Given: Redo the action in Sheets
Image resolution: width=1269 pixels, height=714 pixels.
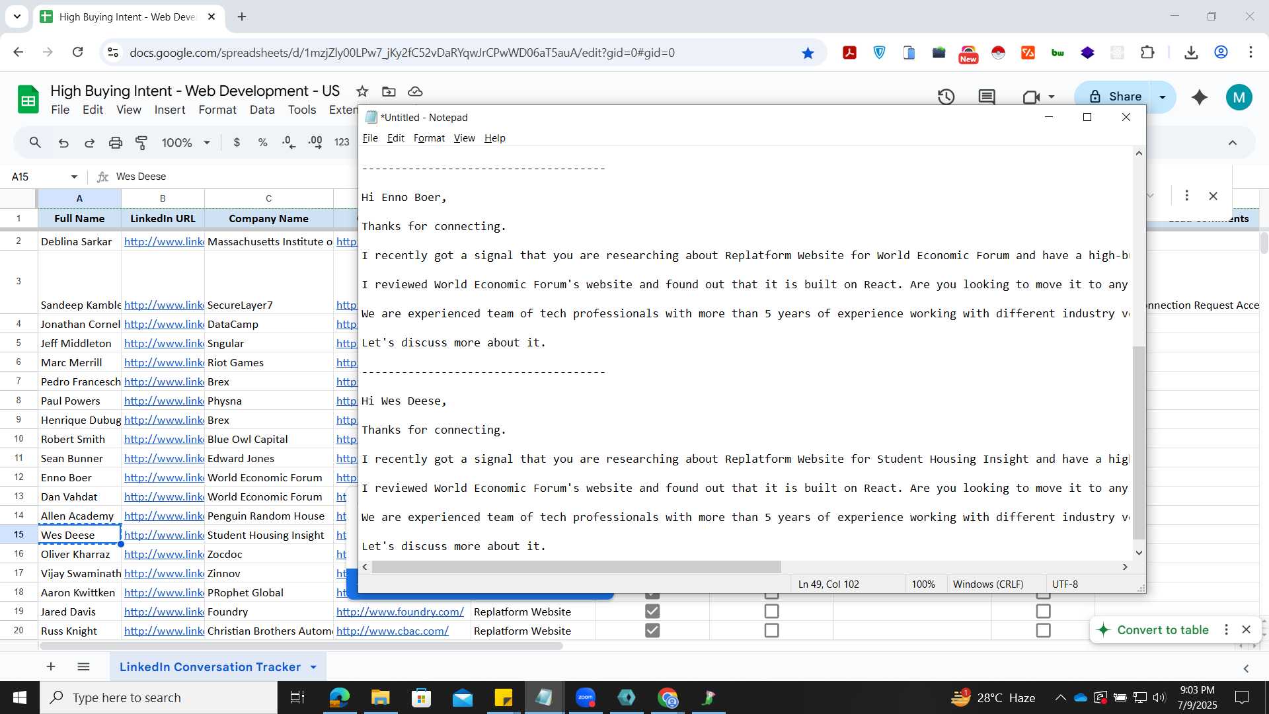Looking at the screenshot, I should (89, 142).
